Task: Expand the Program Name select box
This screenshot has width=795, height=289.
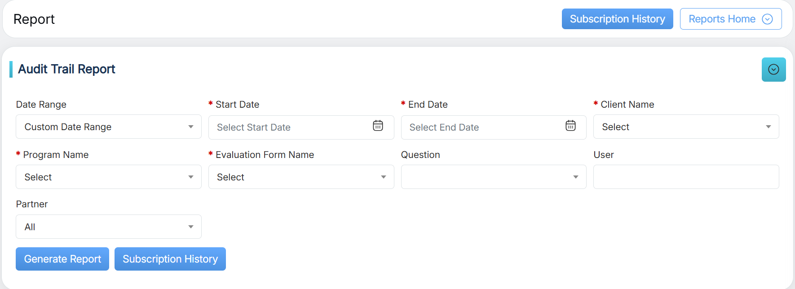Action: [108, 177]
